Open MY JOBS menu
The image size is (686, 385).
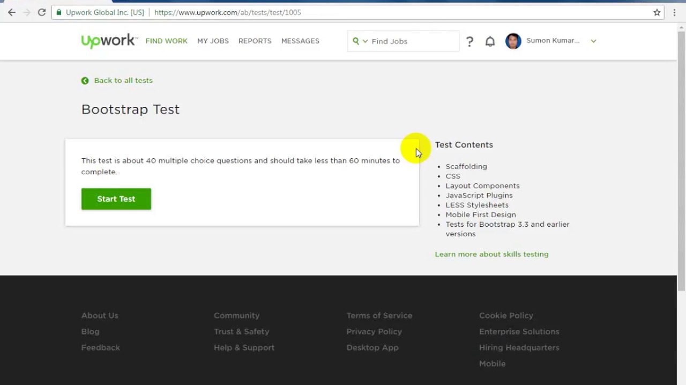click(213, 41)
